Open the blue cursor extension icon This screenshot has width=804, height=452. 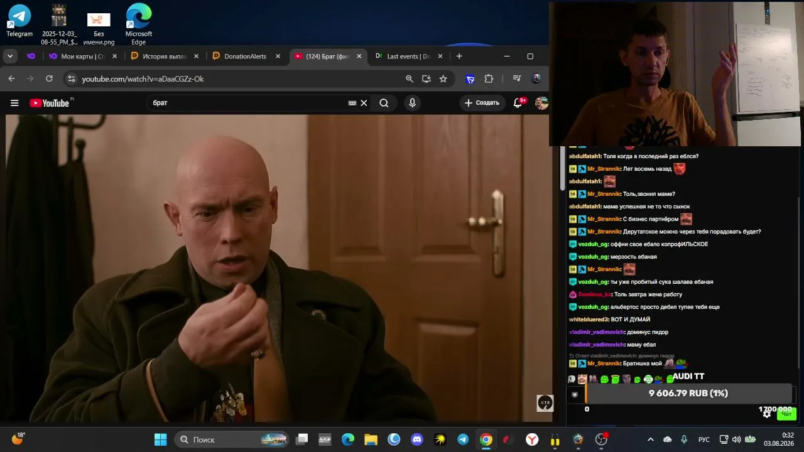pos(470,78)
